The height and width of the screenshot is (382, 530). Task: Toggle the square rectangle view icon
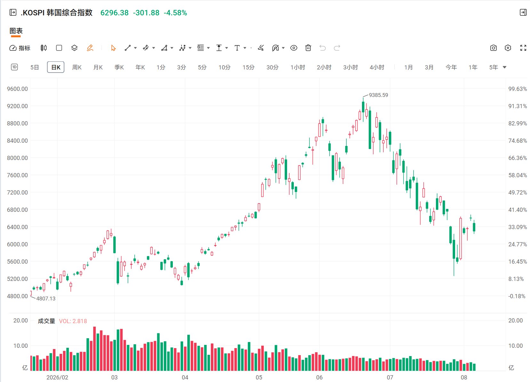59,48
